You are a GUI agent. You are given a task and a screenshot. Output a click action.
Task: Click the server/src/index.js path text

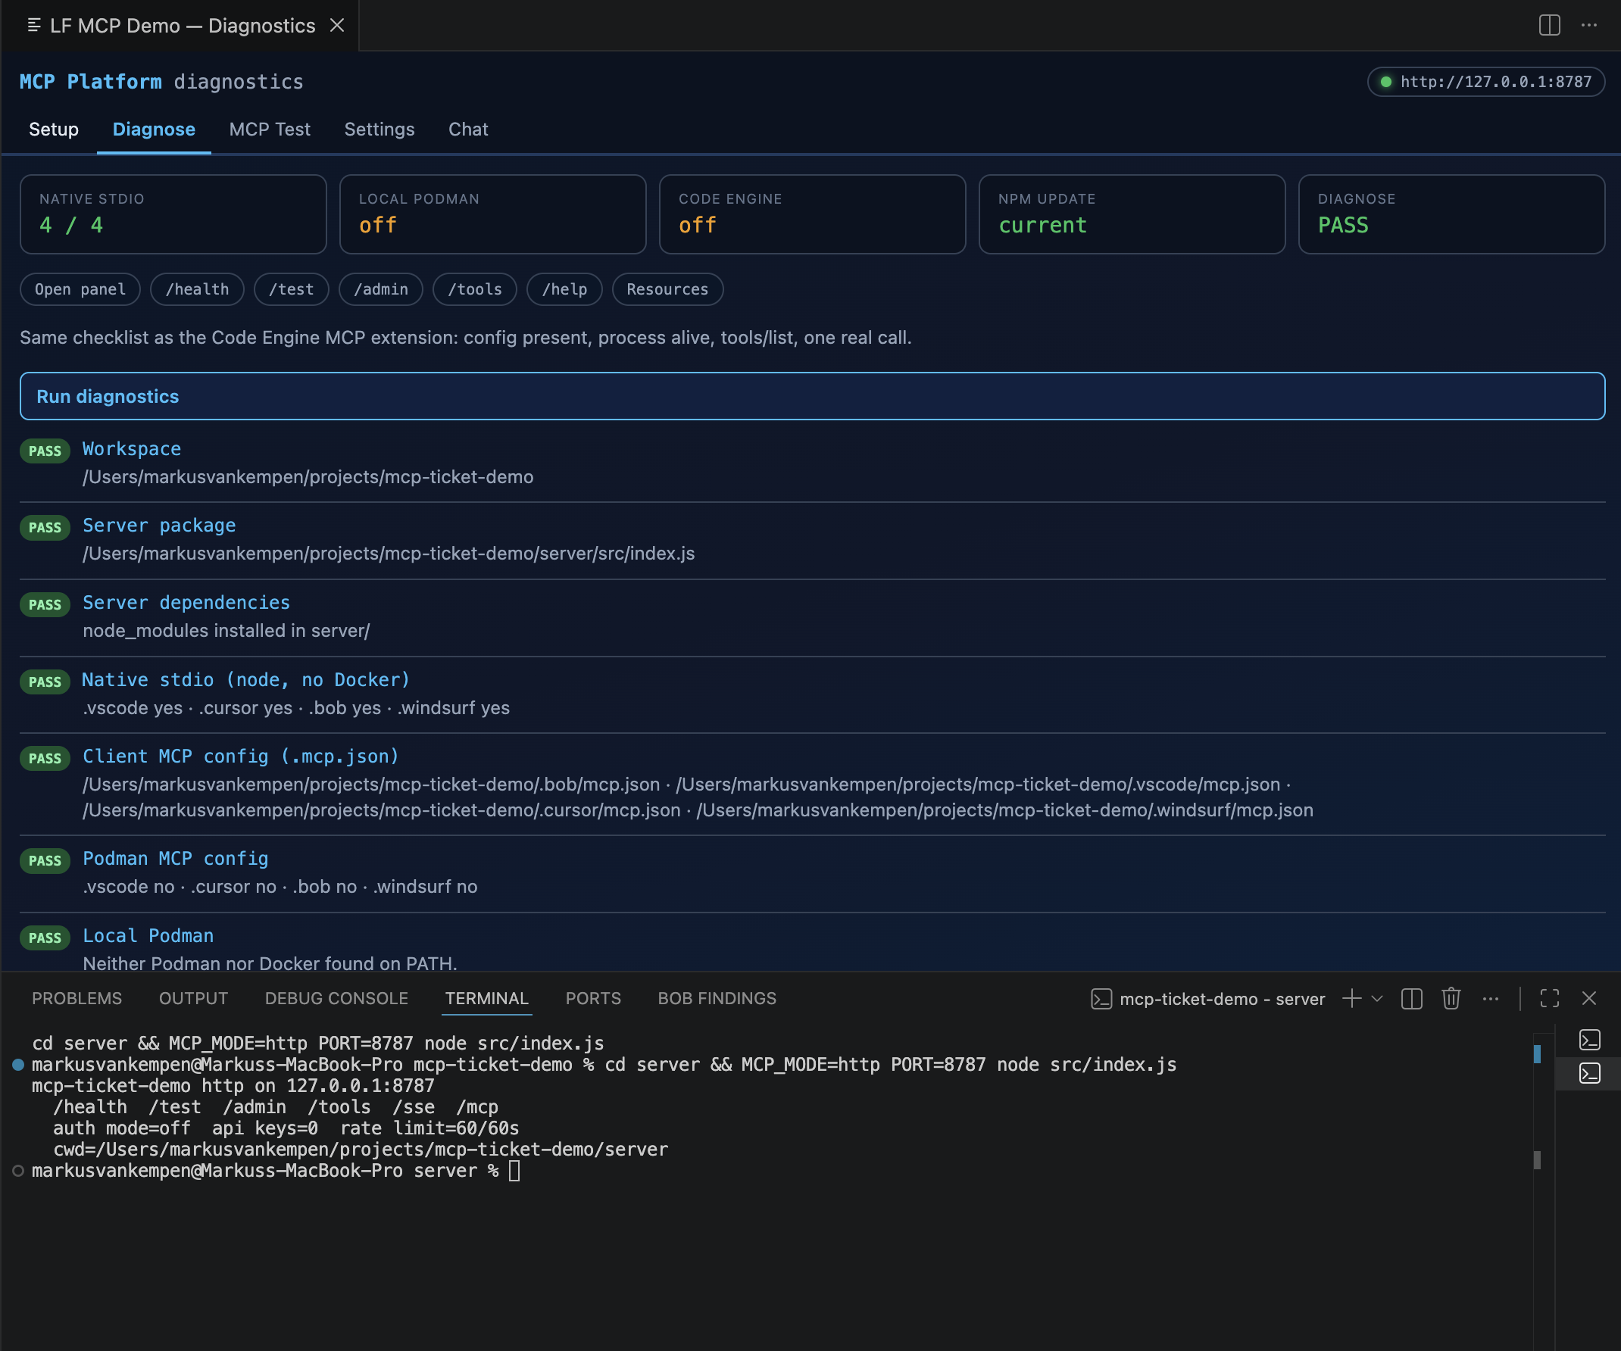pos(389,554)
